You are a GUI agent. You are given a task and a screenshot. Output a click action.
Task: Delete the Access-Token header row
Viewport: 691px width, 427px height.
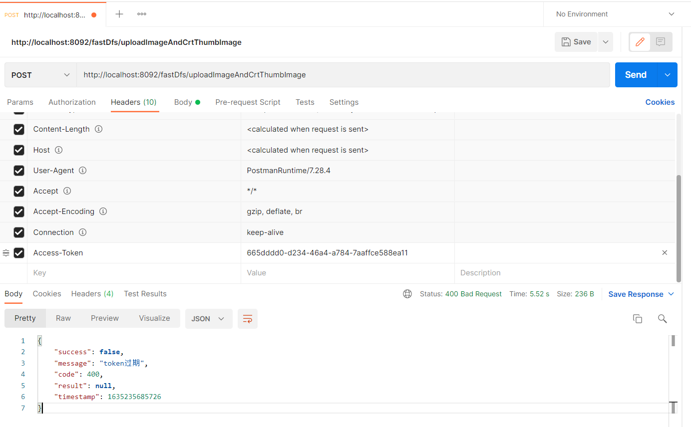[665, 253]
